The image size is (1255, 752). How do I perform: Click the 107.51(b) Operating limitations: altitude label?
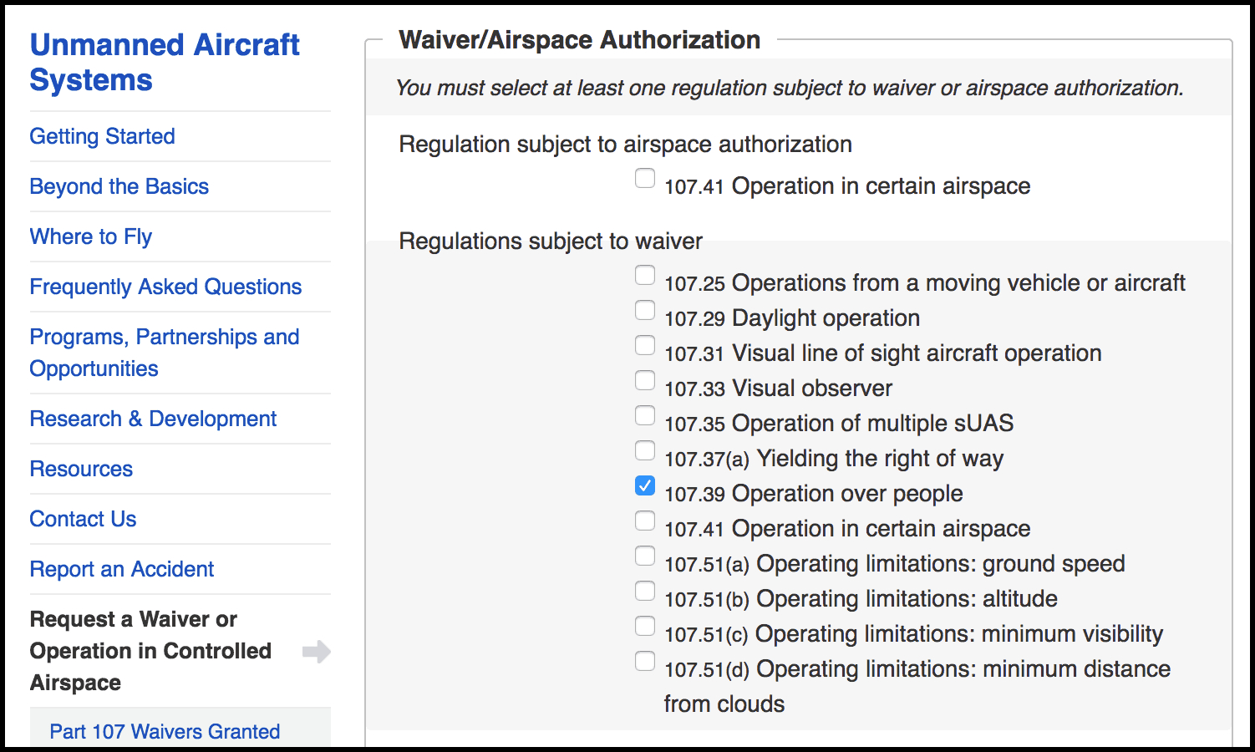click(x=861, y=599)
